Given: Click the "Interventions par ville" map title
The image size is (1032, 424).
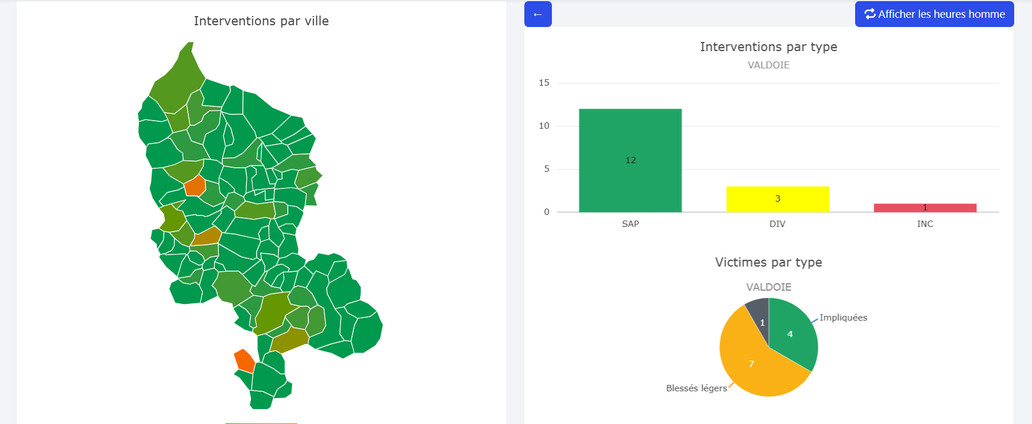Looking at the screenshot, I should (x=261, y=21).
